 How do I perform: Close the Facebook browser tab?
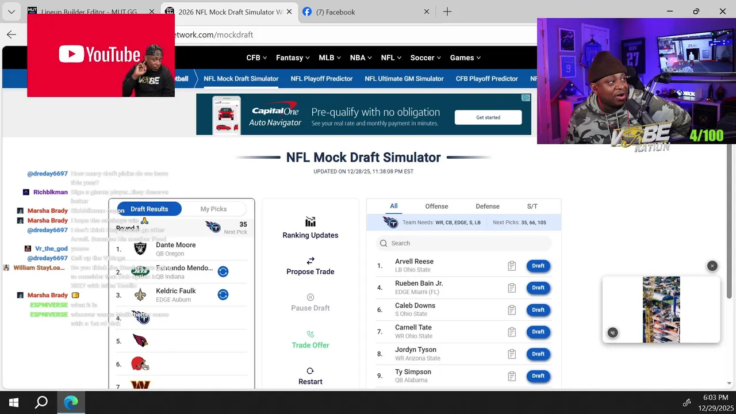[427, 11]
